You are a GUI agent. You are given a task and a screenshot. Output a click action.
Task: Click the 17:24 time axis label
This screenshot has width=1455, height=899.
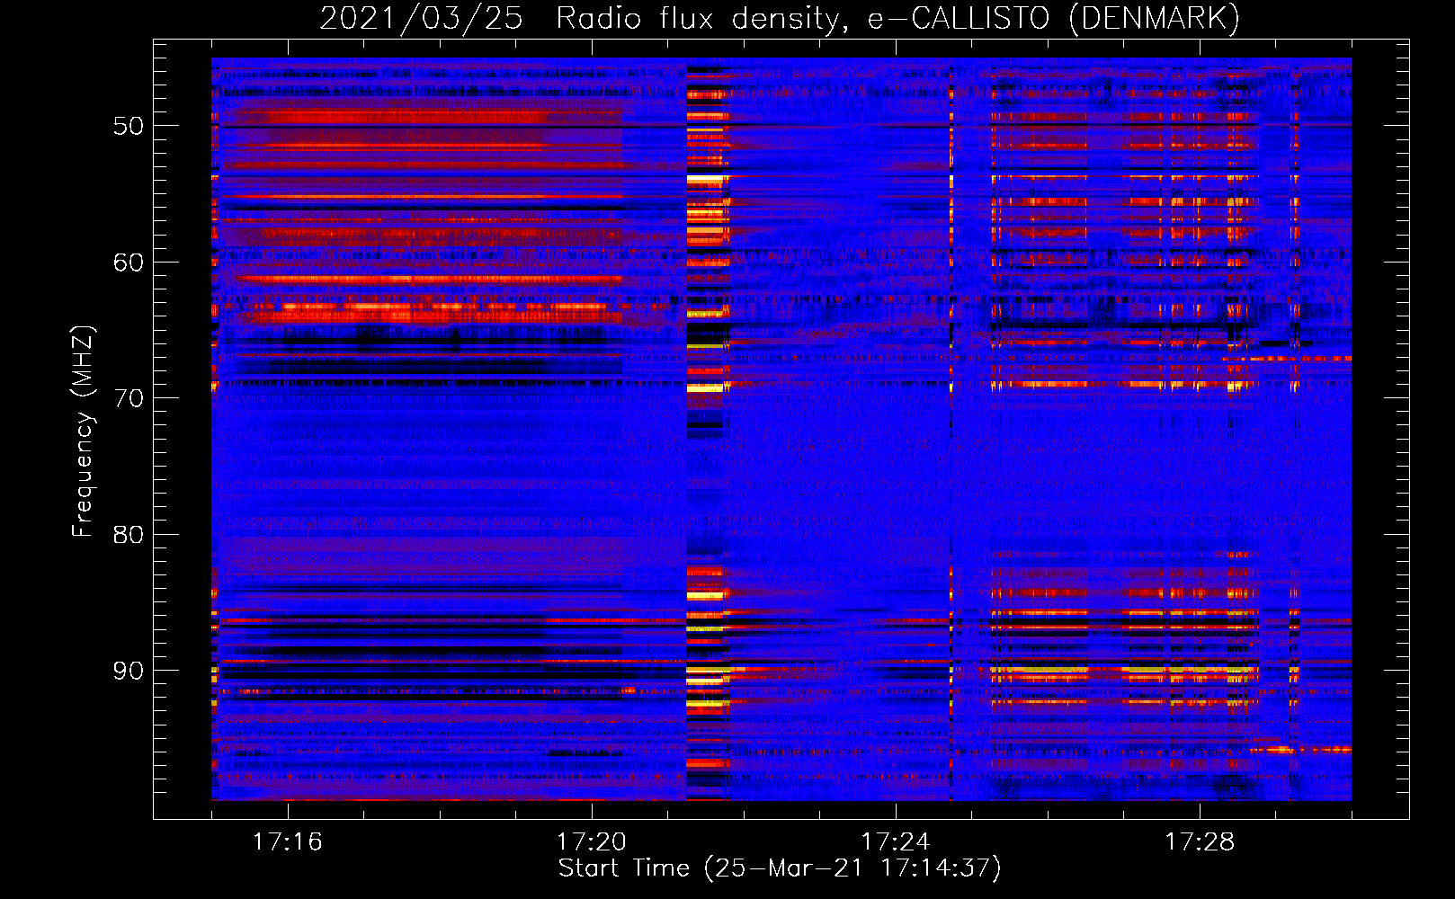(896, 842)
